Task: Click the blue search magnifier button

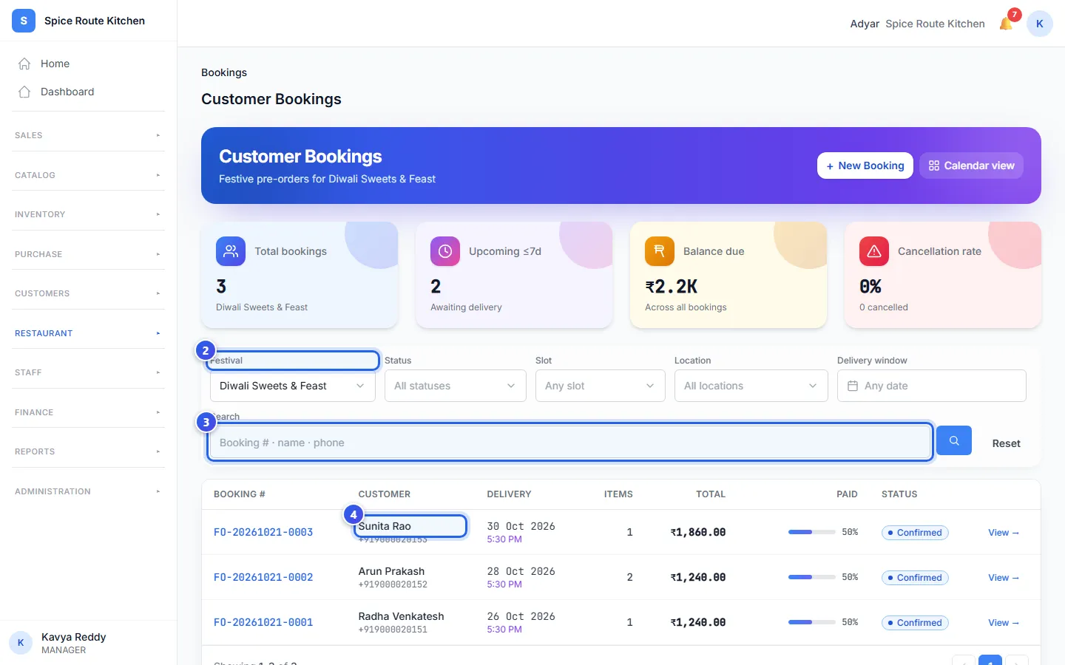Action: (x=954, y=440)
